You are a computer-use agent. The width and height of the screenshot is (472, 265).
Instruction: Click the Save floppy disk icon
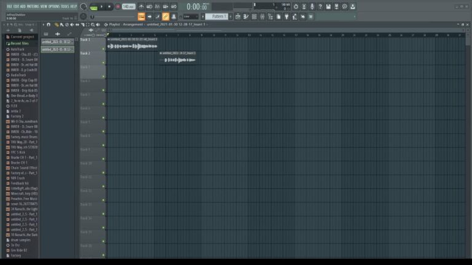[x=328, y=7]
